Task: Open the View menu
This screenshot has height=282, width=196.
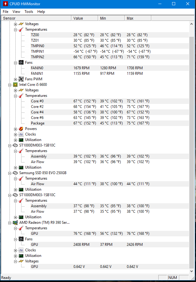Action: click(16, 12)
